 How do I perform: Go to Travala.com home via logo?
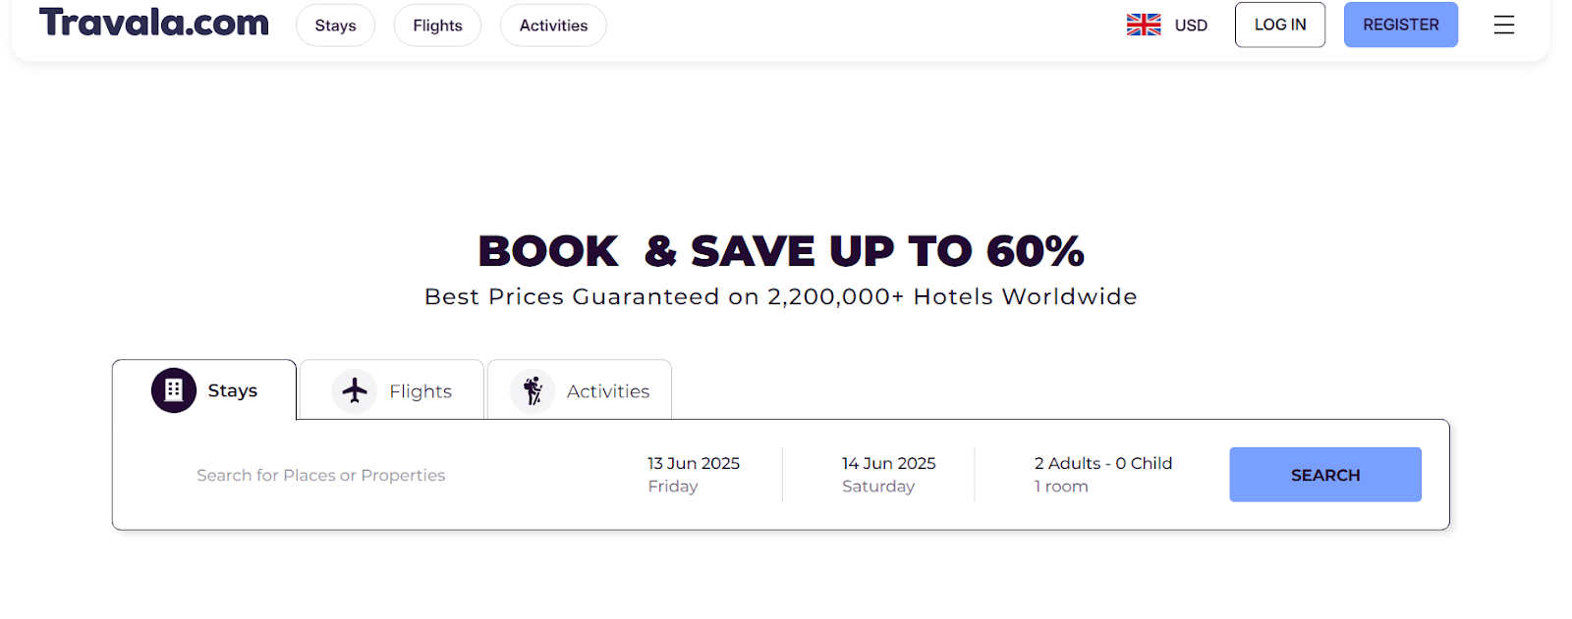[x=154, y=23]
